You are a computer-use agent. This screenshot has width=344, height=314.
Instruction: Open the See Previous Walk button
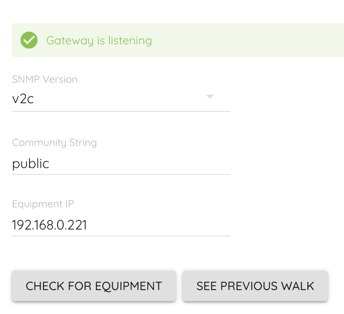[x=255, y=286]
